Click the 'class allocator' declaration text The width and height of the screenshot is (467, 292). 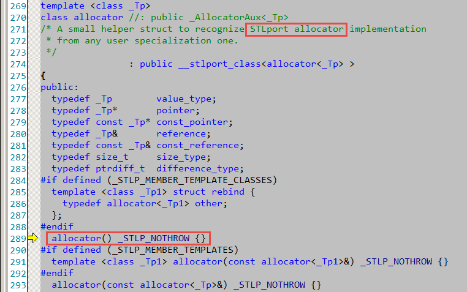(82, 17)
